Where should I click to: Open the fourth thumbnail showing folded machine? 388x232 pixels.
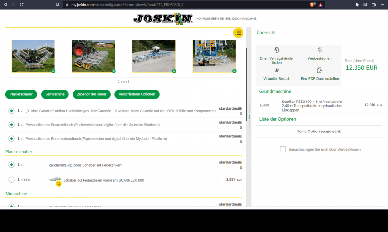214,56
